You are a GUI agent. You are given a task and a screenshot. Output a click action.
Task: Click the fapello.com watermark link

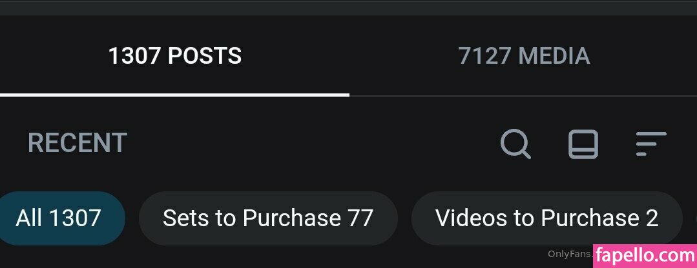645,256
